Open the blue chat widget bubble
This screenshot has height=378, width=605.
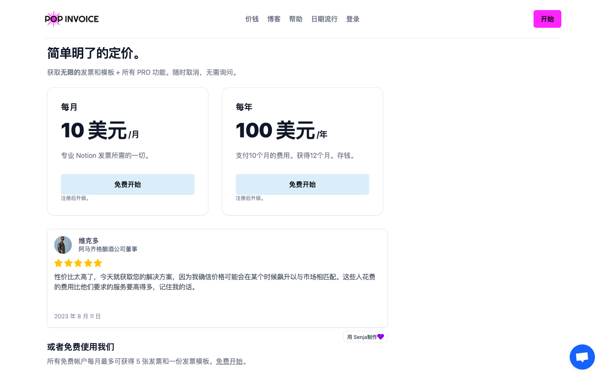[582, 357]
